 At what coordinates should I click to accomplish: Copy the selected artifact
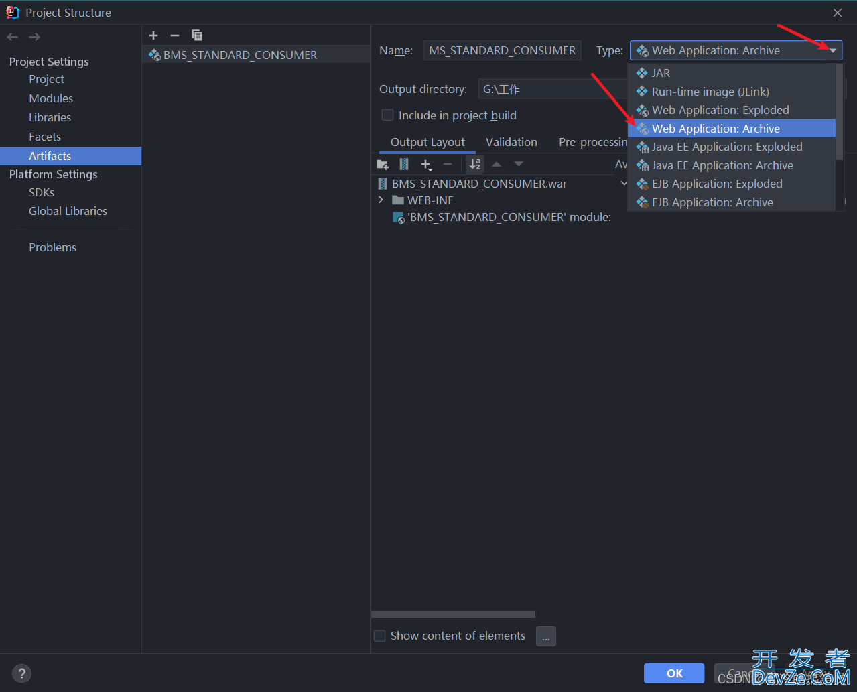coord(197,36)
